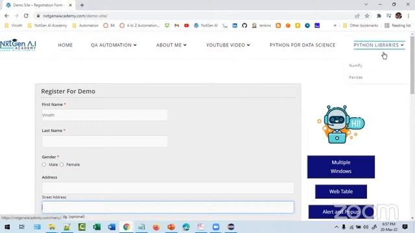
Task: Open Excel from the taskbar
Action: tap(97, 227)
